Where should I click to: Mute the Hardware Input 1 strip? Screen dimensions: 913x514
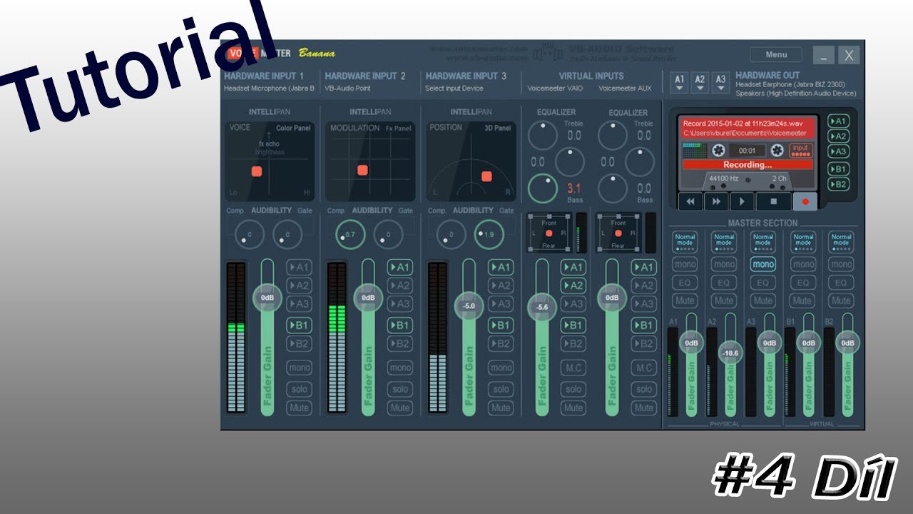300,408
